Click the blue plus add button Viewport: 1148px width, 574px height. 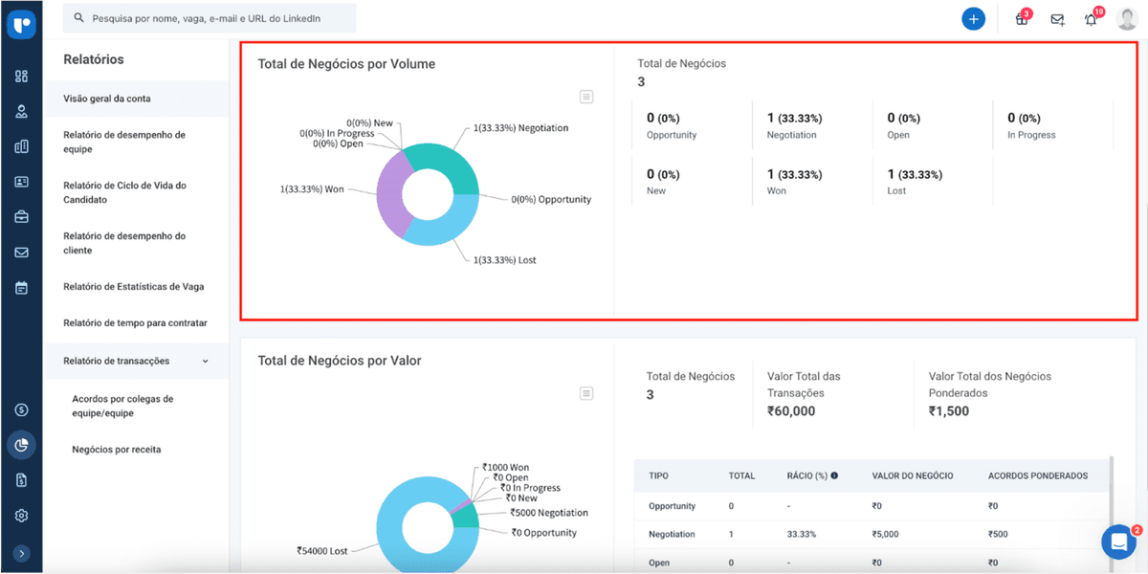(x=973, y=18)
